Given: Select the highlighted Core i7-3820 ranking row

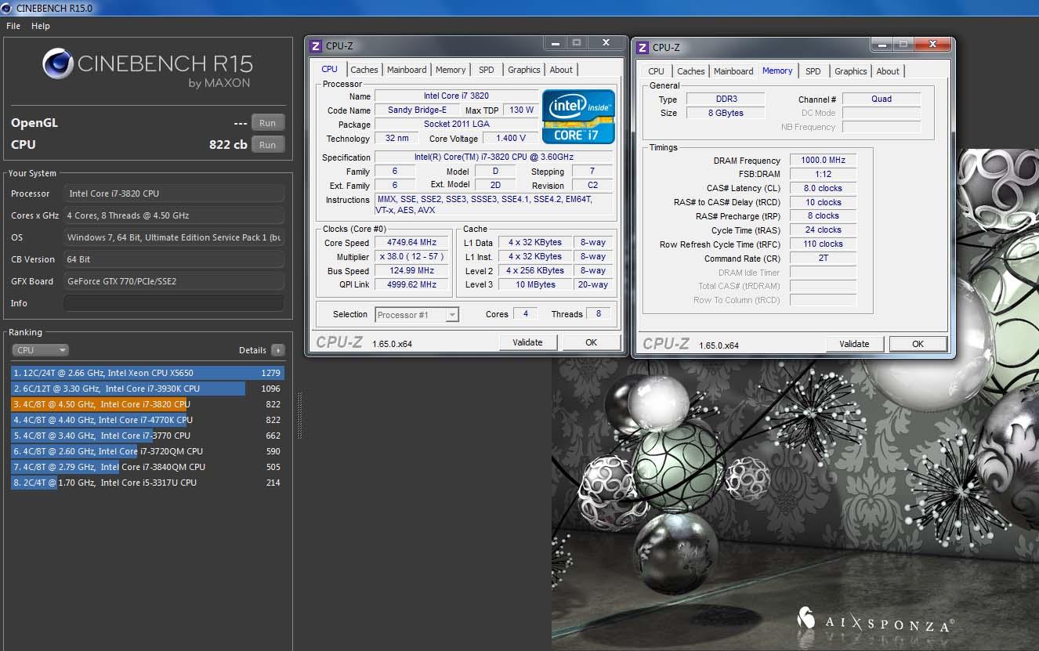Looking at the screenshot, I should coord(147,404).
